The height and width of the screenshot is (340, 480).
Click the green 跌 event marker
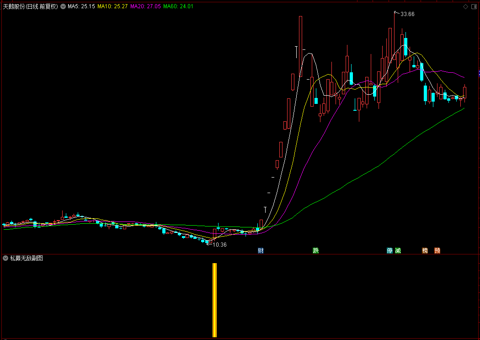pos(315,250)
